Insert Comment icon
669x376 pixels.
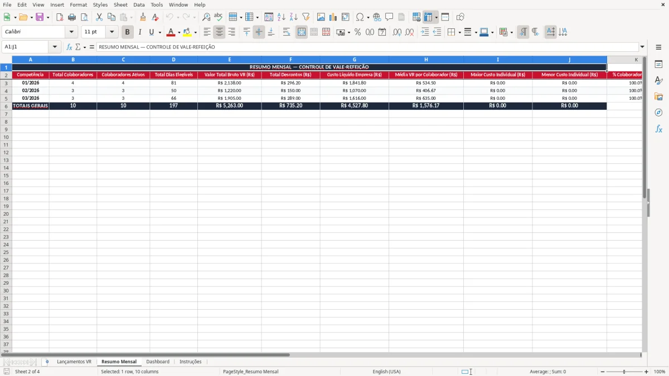tap(389, 17)
